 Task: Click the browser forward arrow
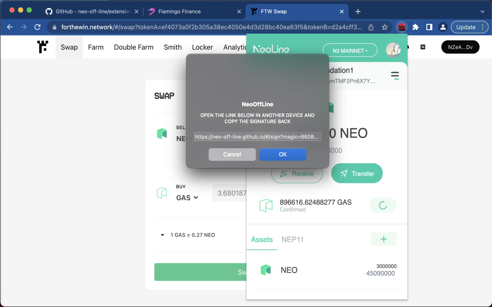point(23,27)
